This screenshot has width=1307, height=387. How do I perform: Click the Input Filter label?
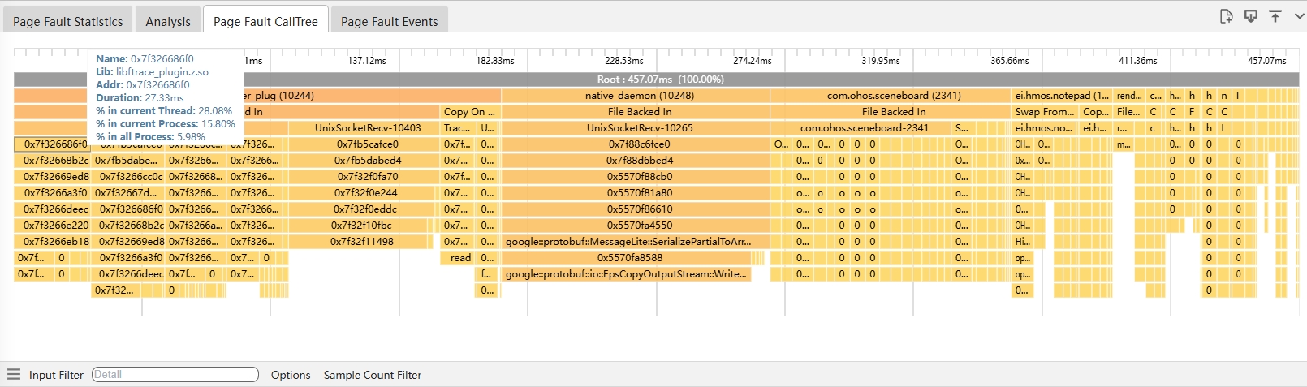(56, 375)
